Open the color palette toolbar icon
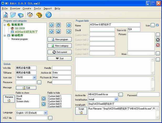Image resolution: width=162 pixels, height=123 pixels. [x=39, y=15]
